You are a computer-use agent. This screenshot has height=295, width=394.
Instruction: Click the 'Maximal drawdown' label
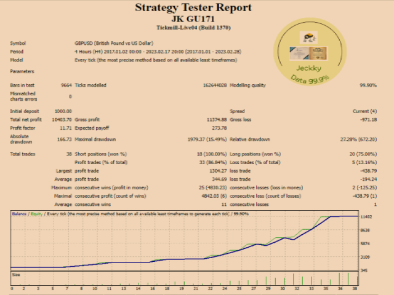click(x=95, y=140)
